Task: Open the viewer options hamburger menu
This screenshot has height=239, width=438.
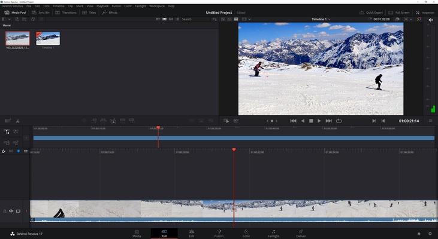Action: click(430, 121)
